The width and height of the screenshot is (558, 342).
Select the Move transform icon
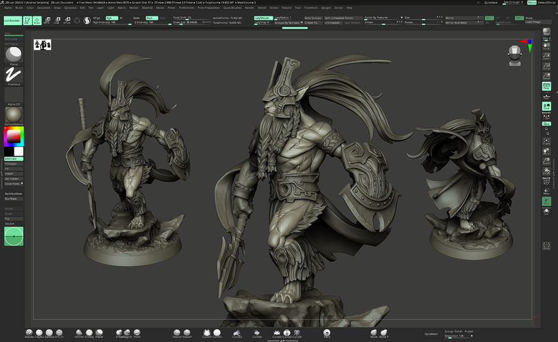(x=47, y=20)
